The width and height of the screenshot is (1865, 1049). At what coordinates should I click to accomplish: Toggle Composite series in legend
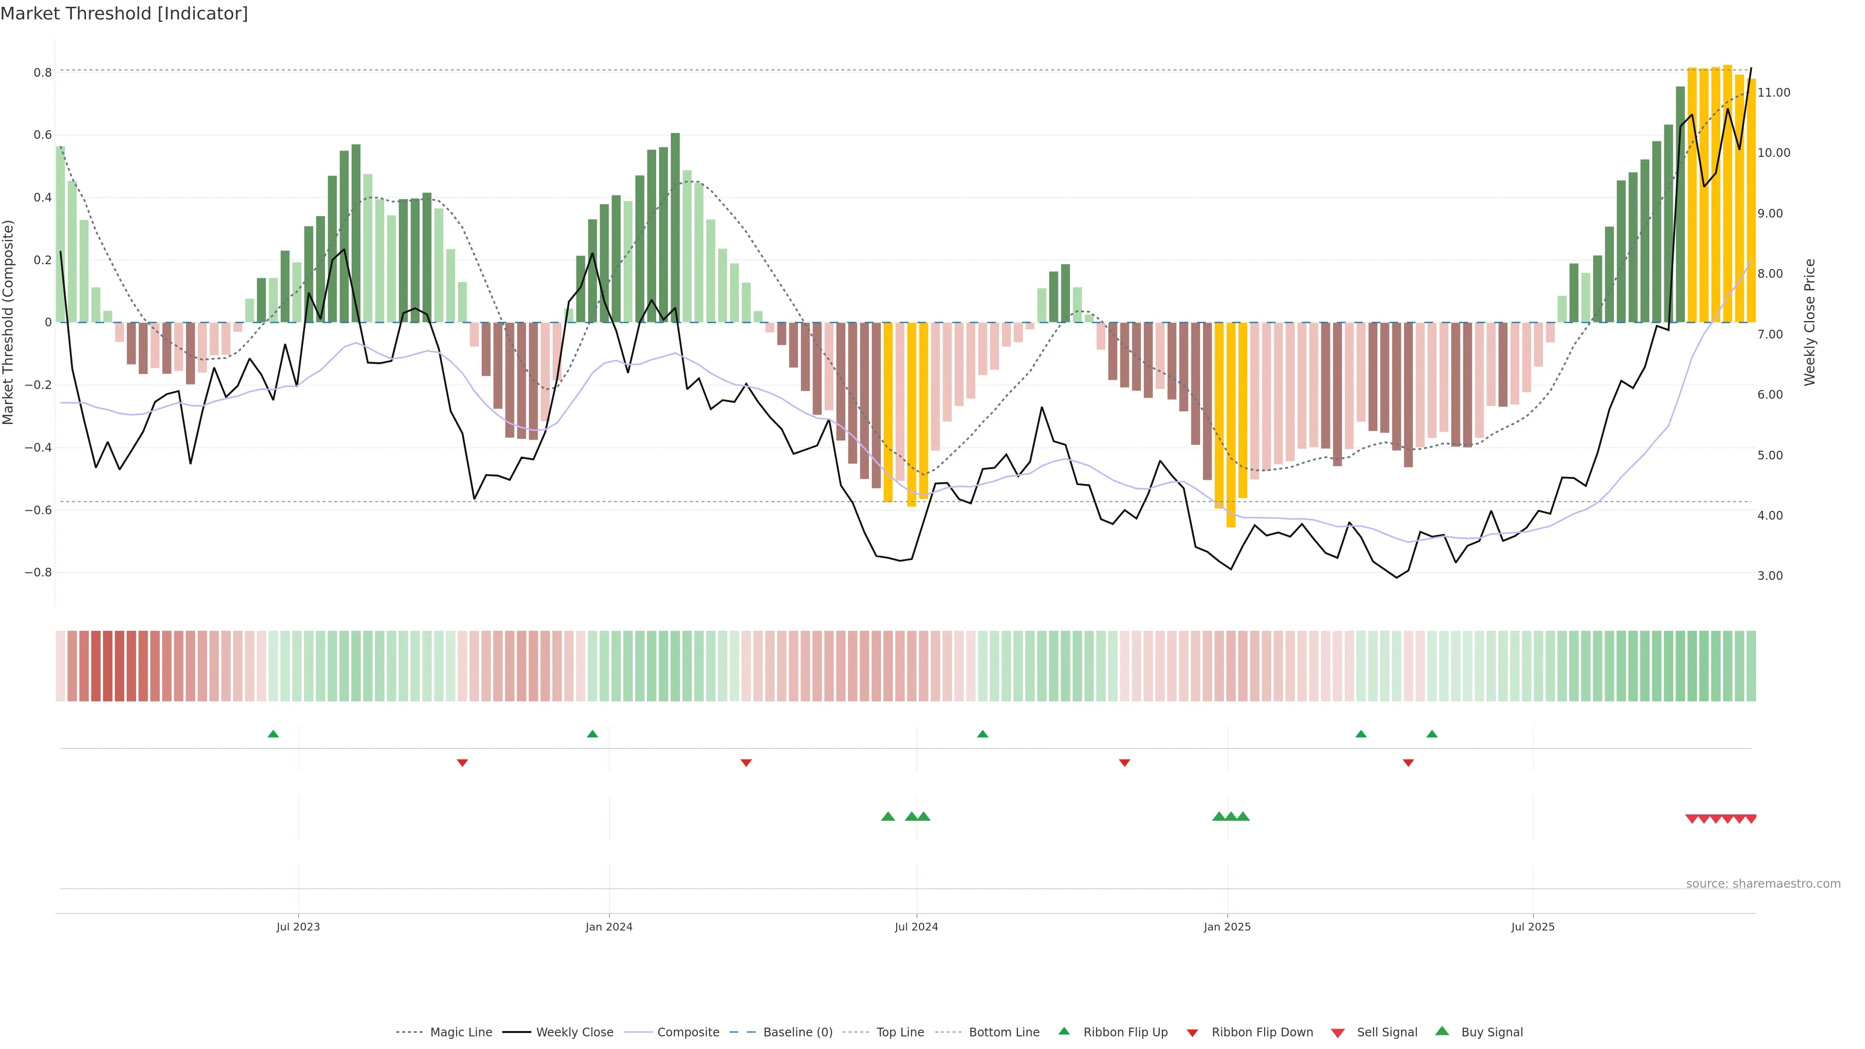coord(688,1032)
